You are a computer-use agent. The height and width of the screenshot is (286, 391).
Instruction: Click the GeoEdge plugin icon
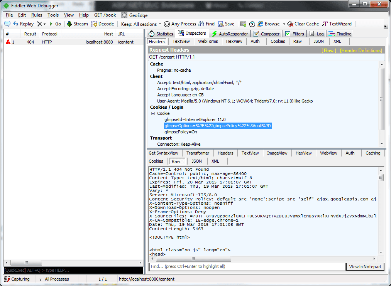(x=124, y=15)
